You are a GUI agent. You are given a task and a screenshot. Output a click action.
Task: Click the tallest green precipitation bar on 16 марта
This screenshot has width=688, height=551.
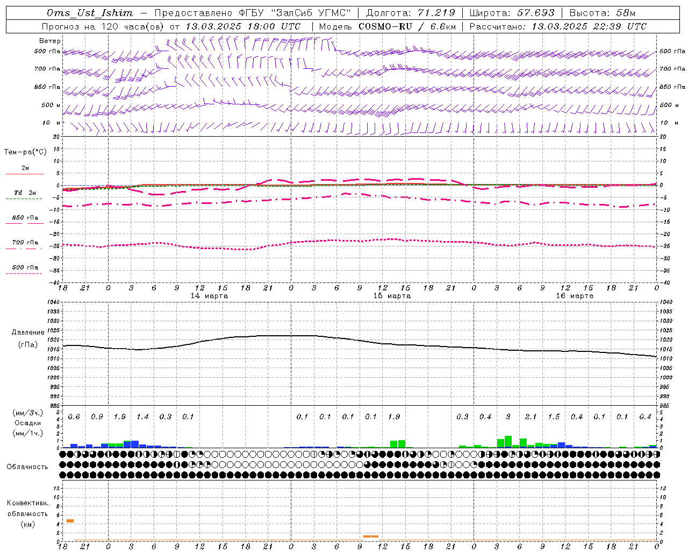(x=508, y=442)
